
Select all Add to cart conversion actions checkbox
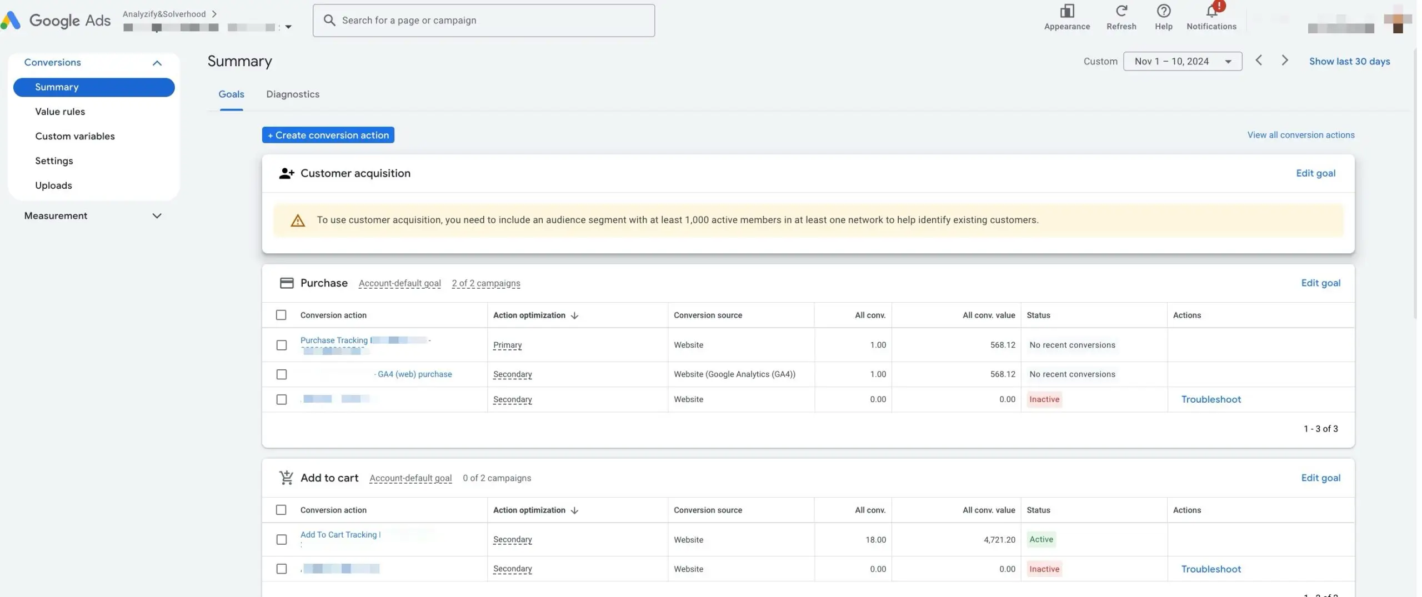pyautogui.click(x=281, y=510)
